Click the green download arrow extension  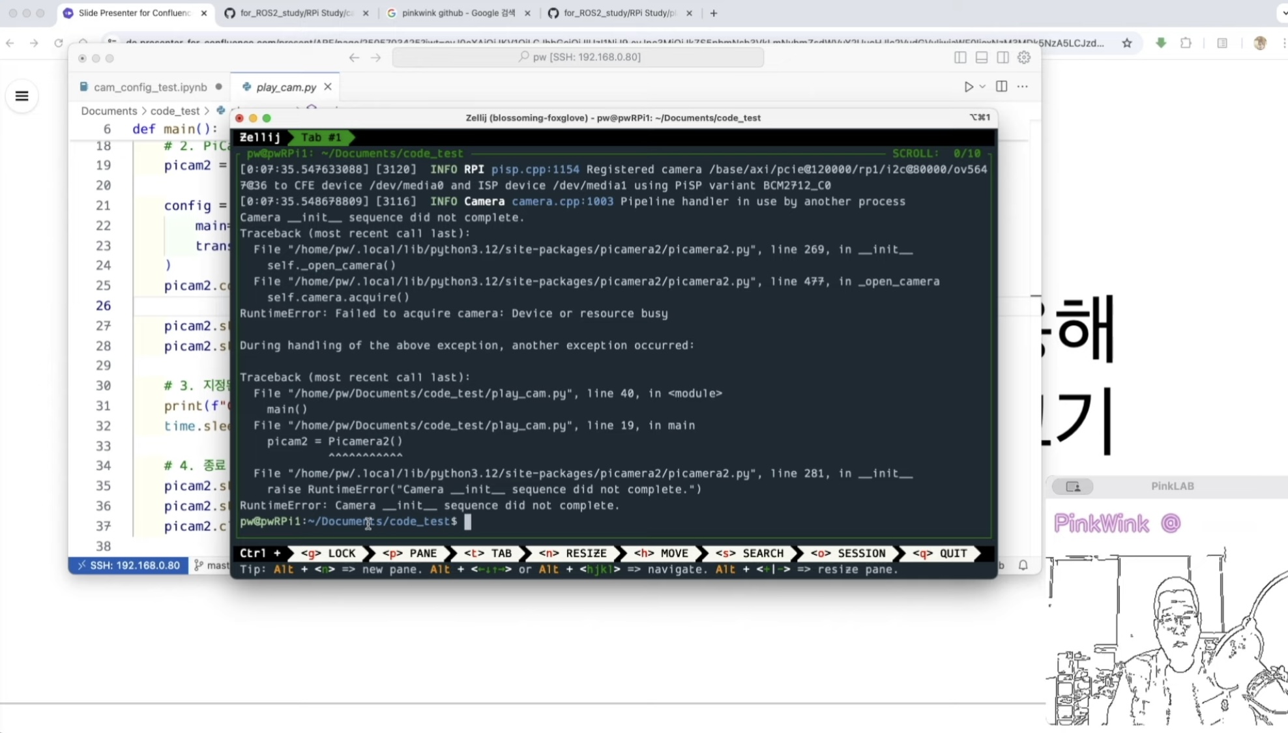tap(1161, 43)
